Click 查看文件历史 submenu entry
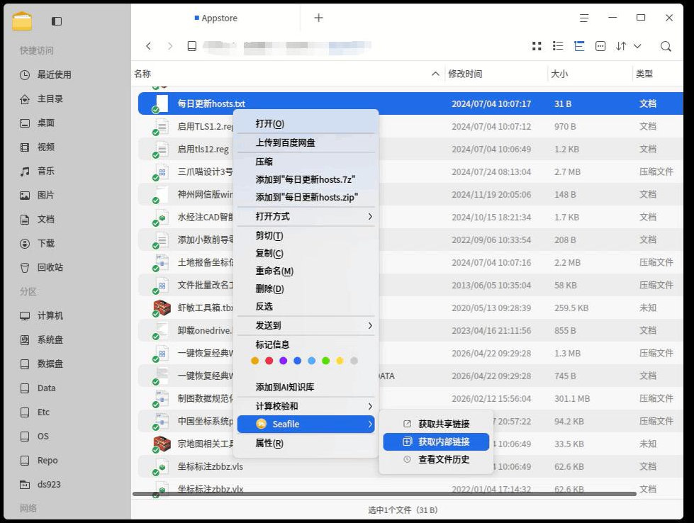694x523 pixels. pyautogui.click(x=436, y=459)
